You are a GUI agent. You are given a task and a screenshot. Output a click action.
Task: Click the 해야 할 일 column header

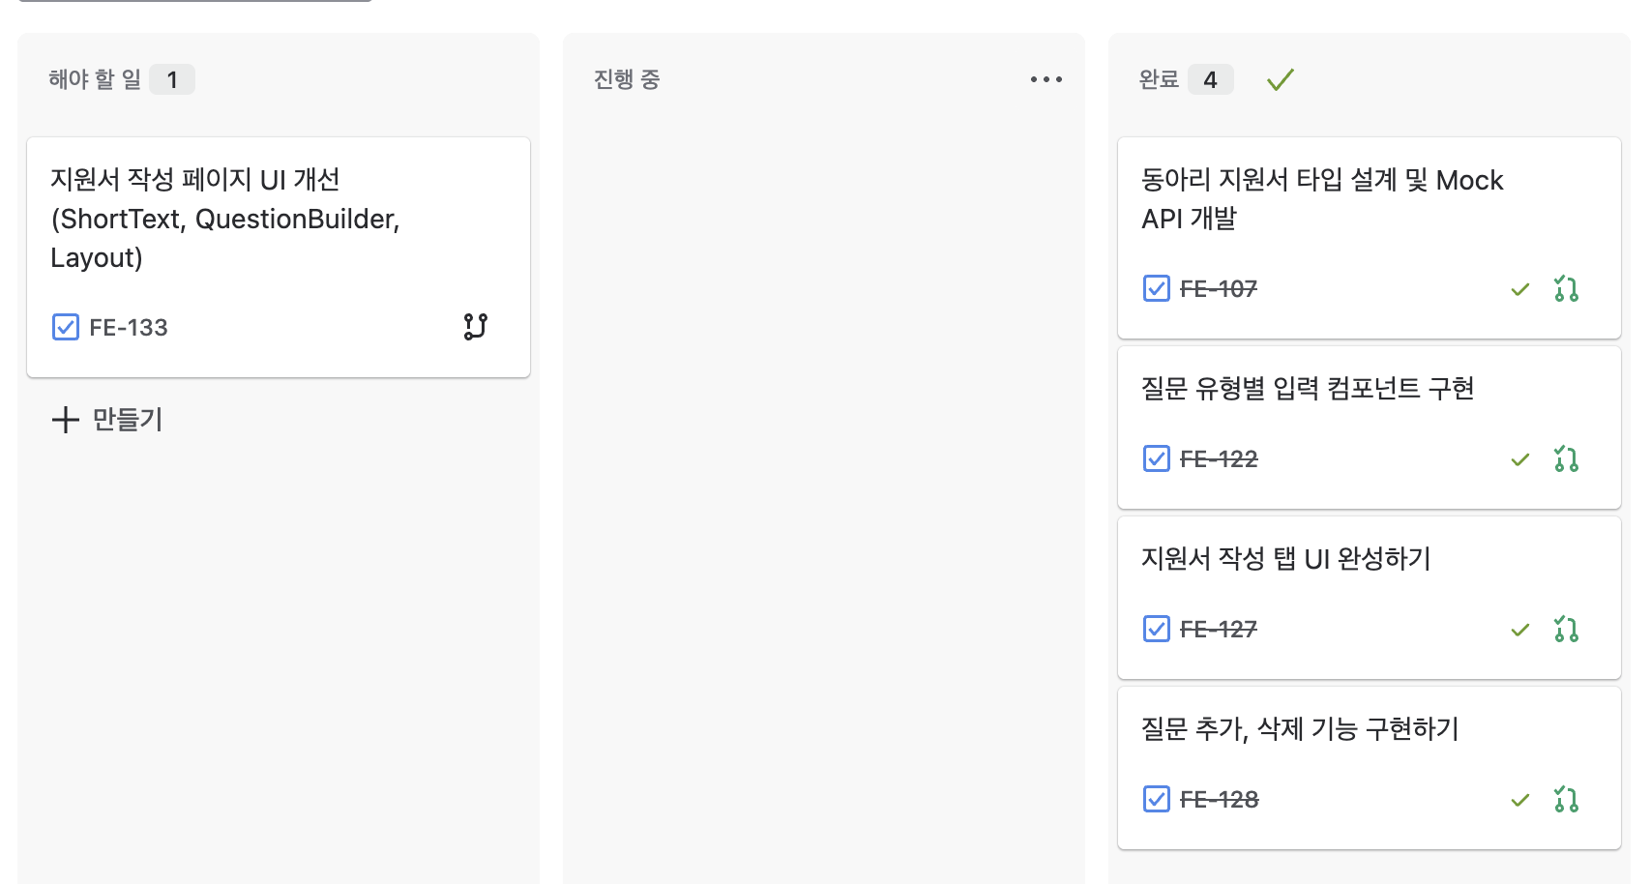coord(95,79)
